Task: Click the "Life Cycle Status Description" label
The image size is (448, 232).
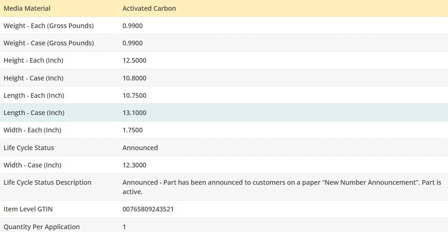Action: 47,182
